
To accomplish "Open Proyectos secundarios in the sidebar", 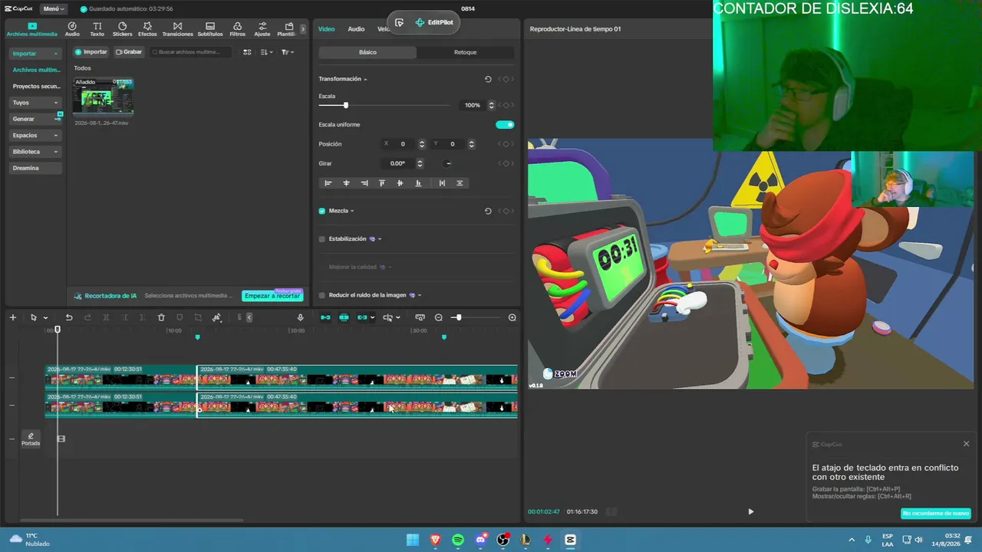I will point(36,87).
